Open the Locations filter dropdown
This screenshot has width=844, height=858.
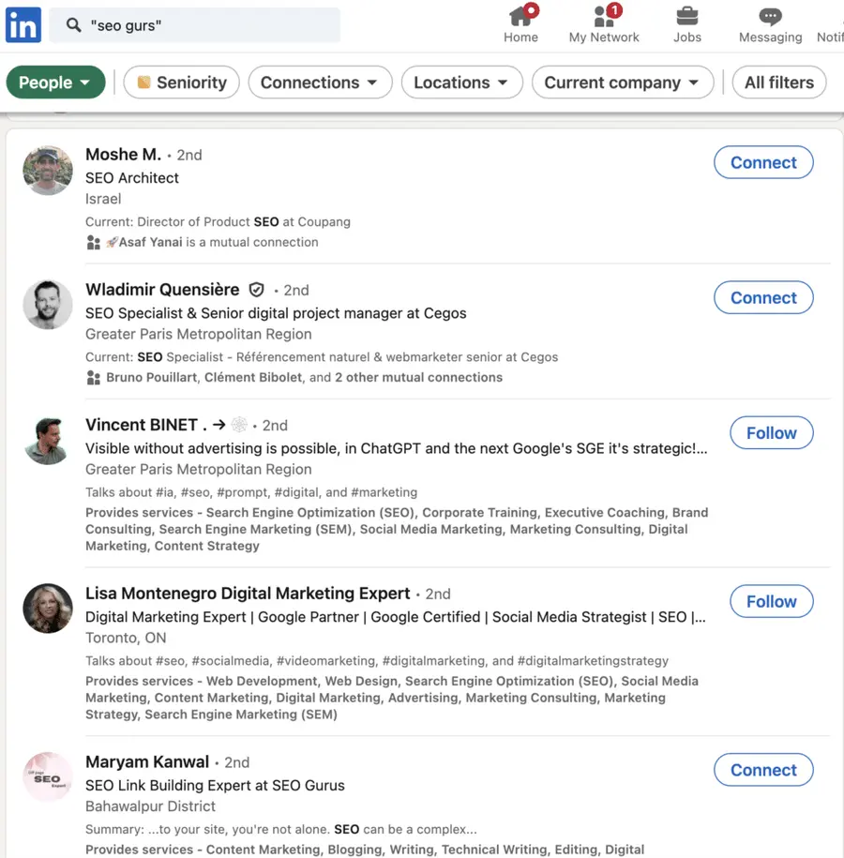461,83
